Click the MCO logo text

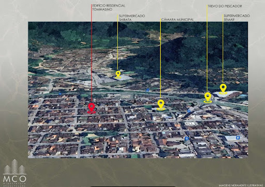(14, 179)
